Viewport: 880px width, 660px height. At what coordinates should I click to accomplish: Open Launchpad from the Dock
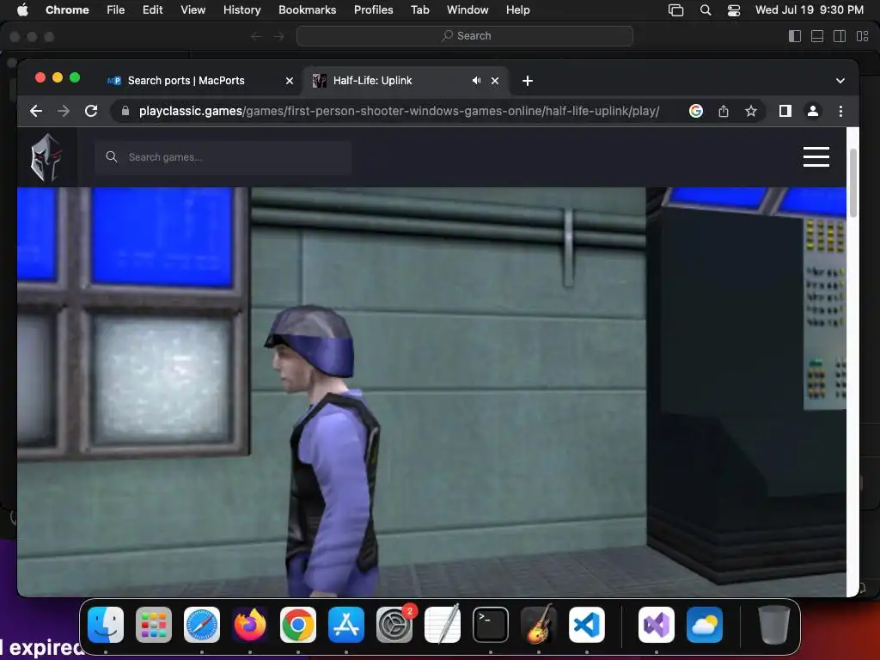click(154, 624)
